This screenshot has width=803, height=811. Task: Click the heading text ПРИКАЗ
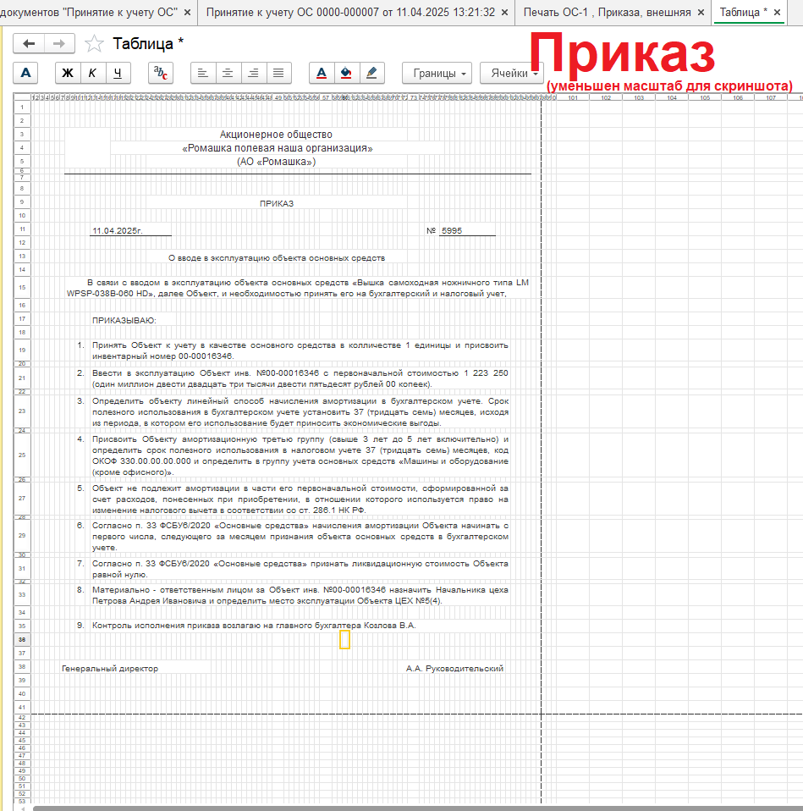[x=277, y=204]
